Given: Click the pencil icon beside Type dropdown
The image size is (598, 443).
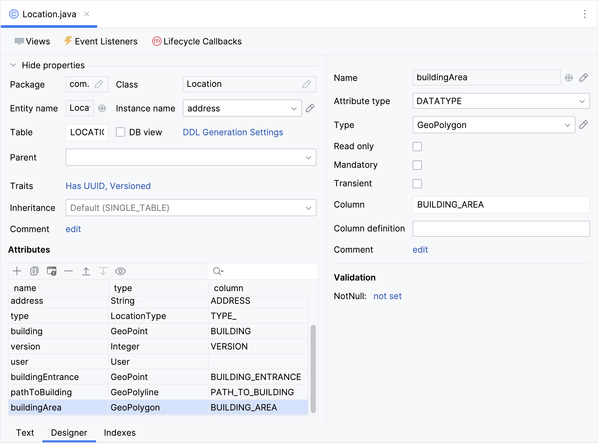Looking at the screenshot, I should tap(583, 125).
